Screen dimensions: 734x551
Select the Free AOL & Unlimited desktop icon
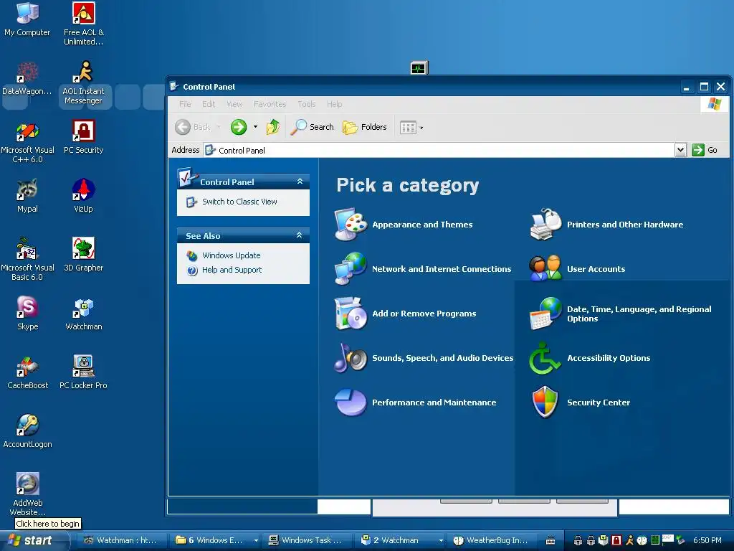pyautogui.click(x=83, y=24)
